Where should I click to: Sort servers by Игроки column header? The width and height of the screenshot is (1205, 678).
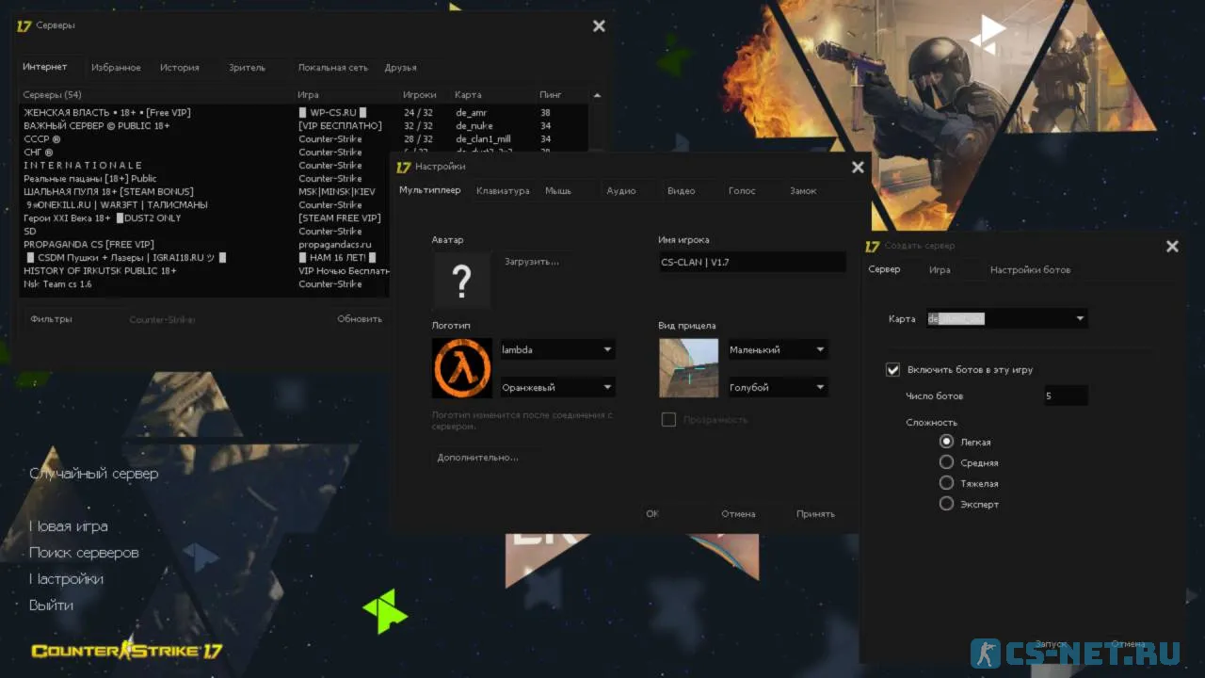point(419,95)
